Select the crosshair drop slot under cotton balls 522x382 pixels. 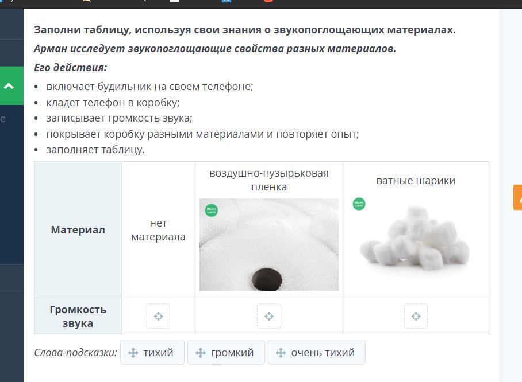(x=416, y=316)
